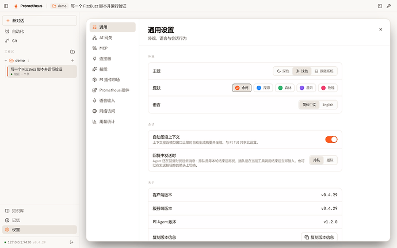397x248 pixels.
Task: Toggle the sidebar panel icon
Action: point(6,6)
